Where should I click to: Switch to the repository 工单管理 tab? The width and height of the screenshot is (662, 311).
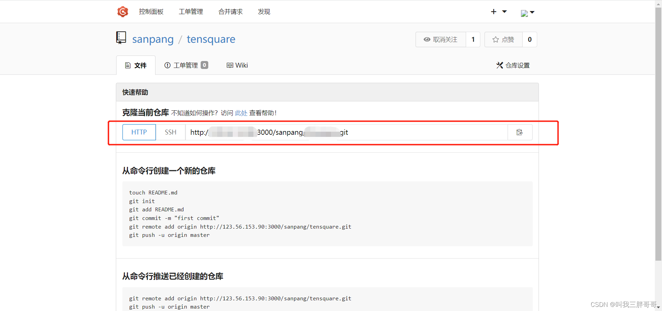tap(186, 66)
